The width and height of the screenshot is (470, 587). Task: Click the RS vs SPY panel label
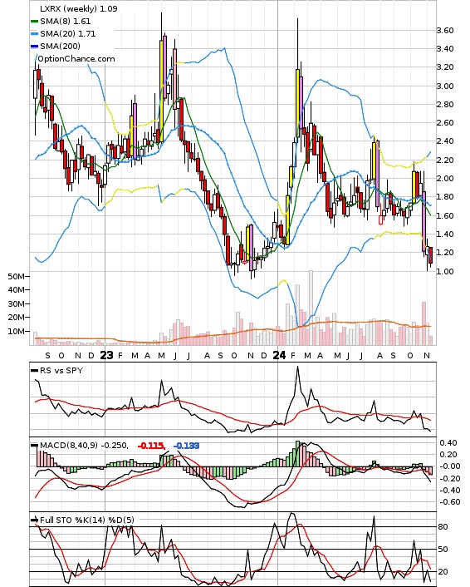pyautogui.click(x=61, y=370)
